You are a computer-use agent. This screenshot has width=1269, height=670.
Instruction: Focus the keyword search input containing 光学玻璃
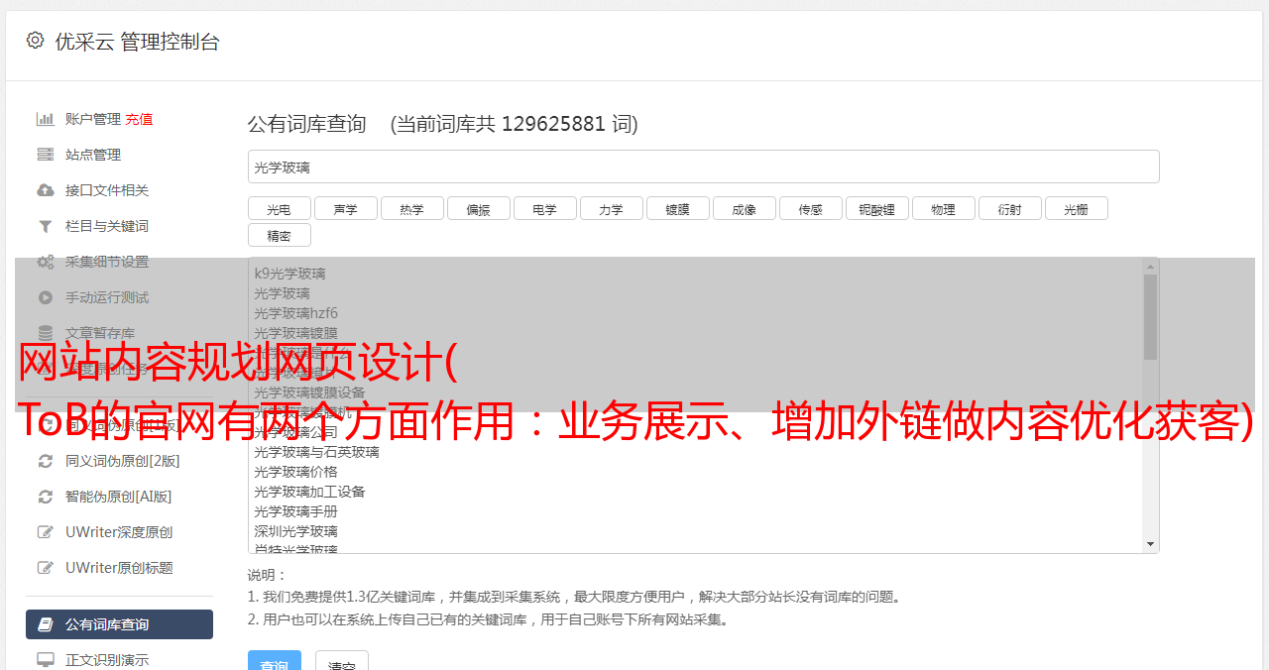[x=704, y=167]
